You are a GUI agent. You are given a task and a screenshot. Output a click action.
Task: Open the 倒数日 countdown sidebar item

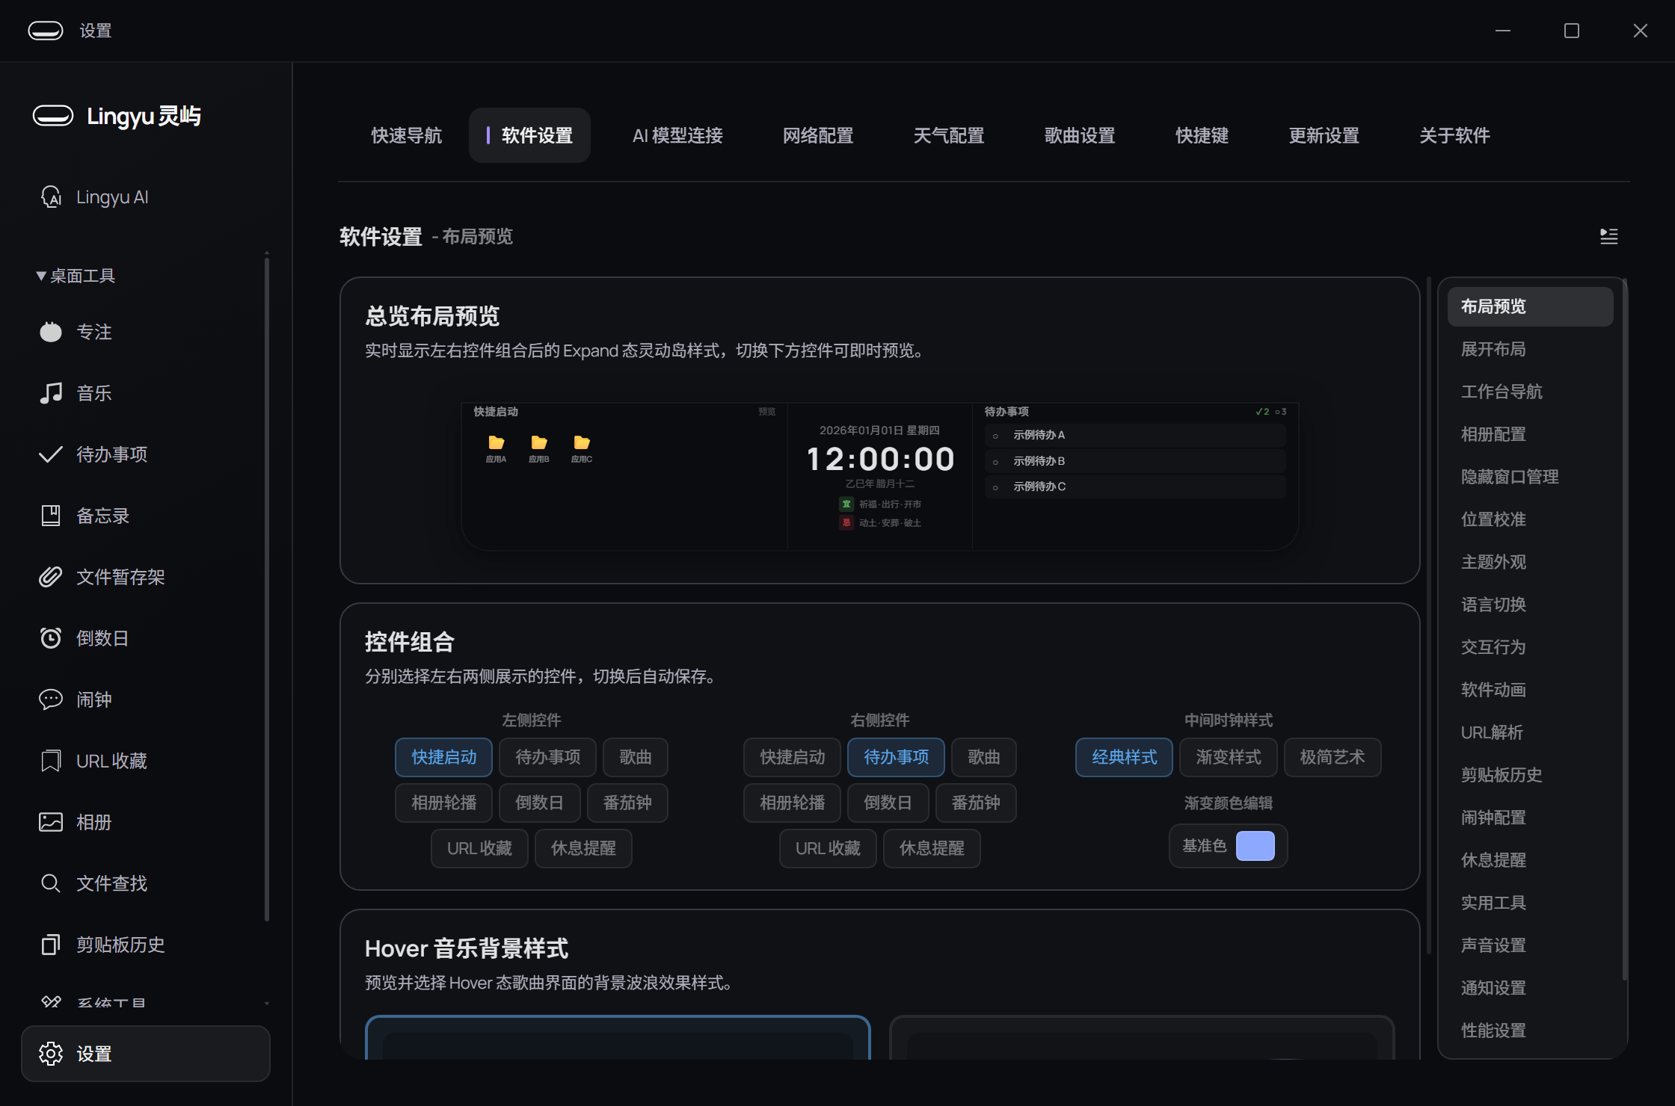coord(84,638)
